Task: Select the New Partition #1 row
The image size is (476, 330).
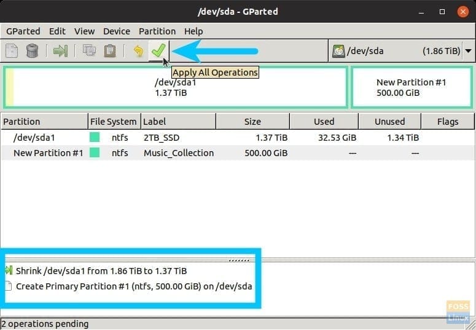Action: pos(184,153)
